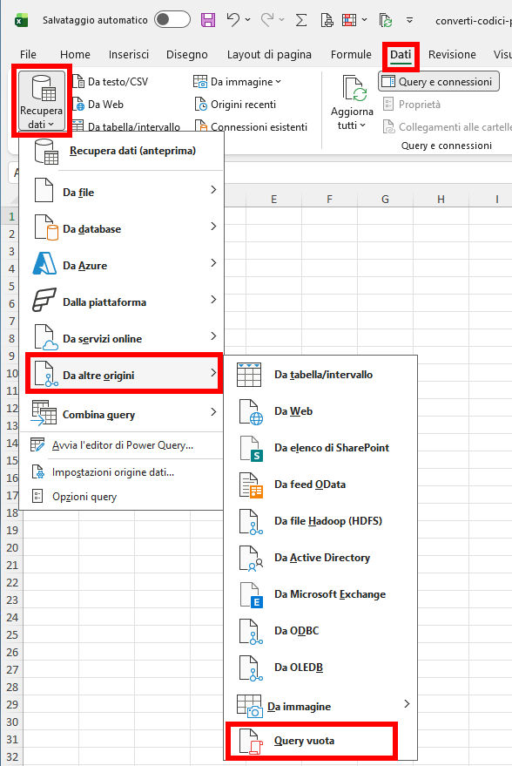Screen dimensions: 512x766
Task: Select Da ODBC from the submenu
Action: click(x=320, y=631)
